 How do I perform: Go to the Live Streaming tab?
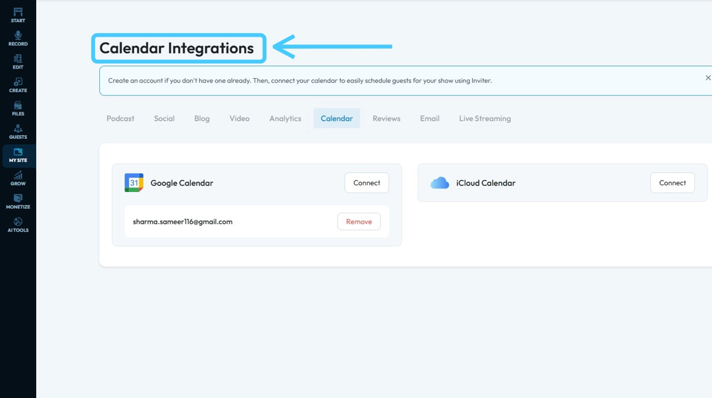[x=484, y=118]
